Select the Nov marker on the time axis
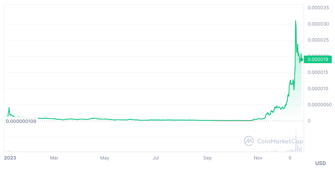Image resolution: width=335 pixels, height=173 pixels. tap(258, 158)
